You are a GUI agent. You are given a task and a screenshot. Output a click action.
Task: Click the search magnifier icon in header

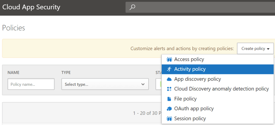pyautogui.click(x=132, y=7)
